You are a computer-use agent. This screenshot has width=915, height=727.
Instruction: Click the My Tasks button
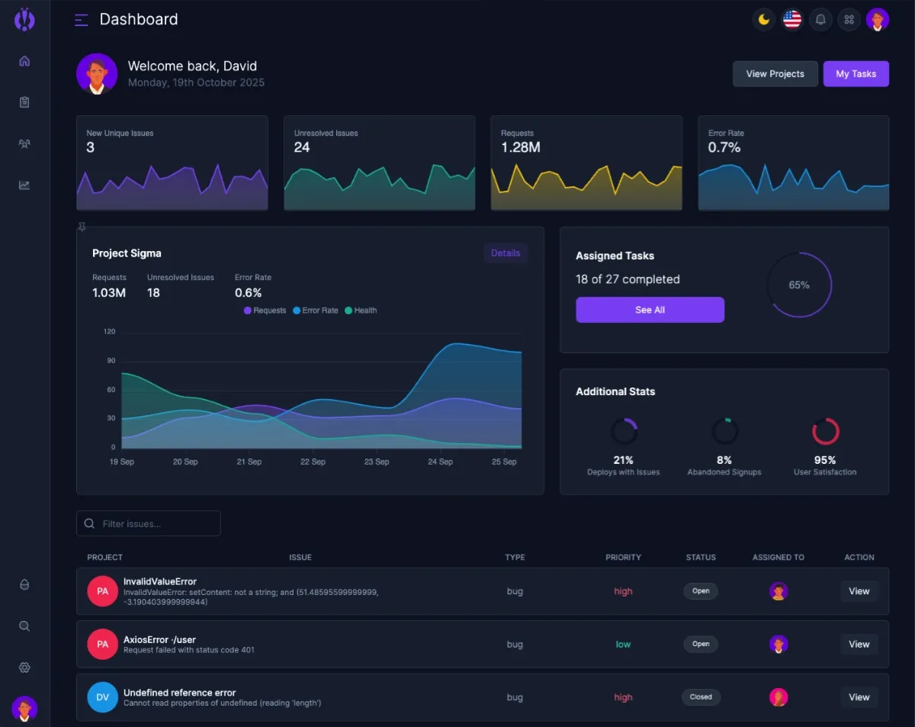(x=856, y=74)
